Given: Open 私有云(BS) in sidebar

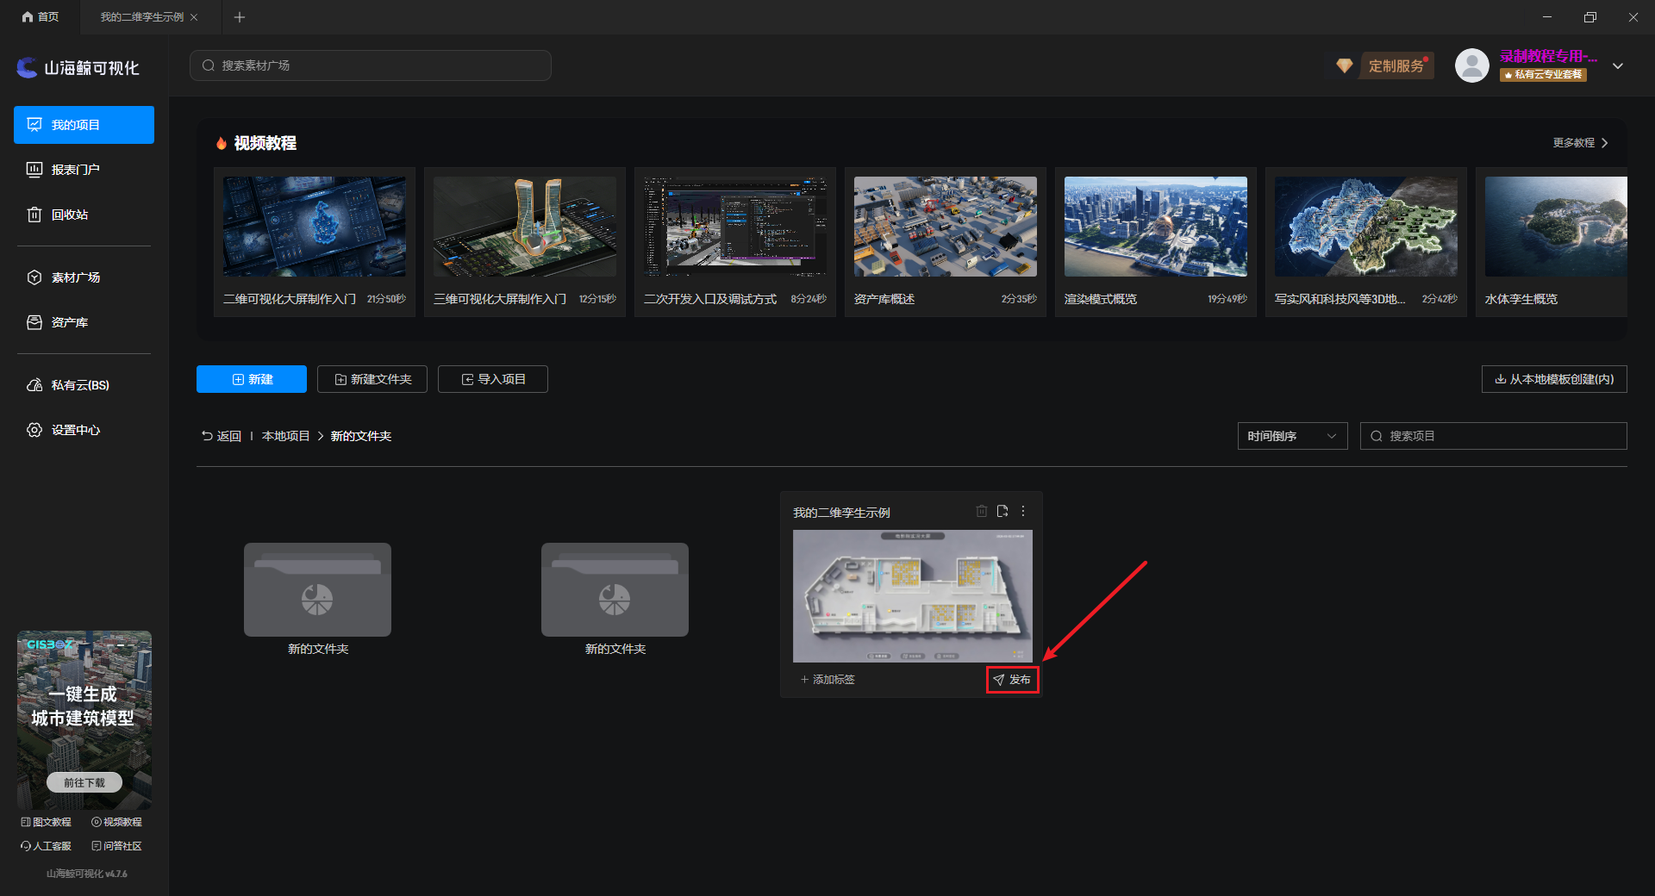Looking at the screenshot, I should pos(84,385).
